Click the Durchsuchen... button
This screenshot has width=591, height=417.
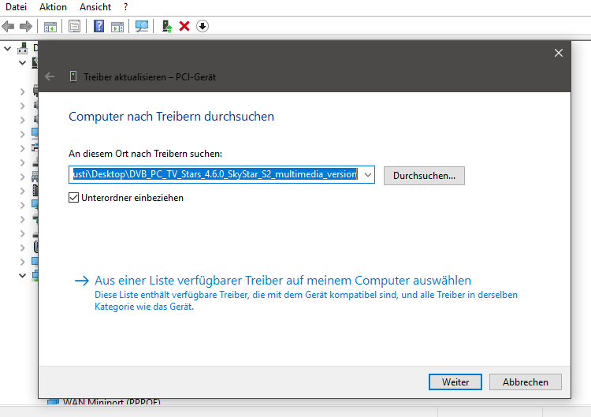(x=424, y=176)
